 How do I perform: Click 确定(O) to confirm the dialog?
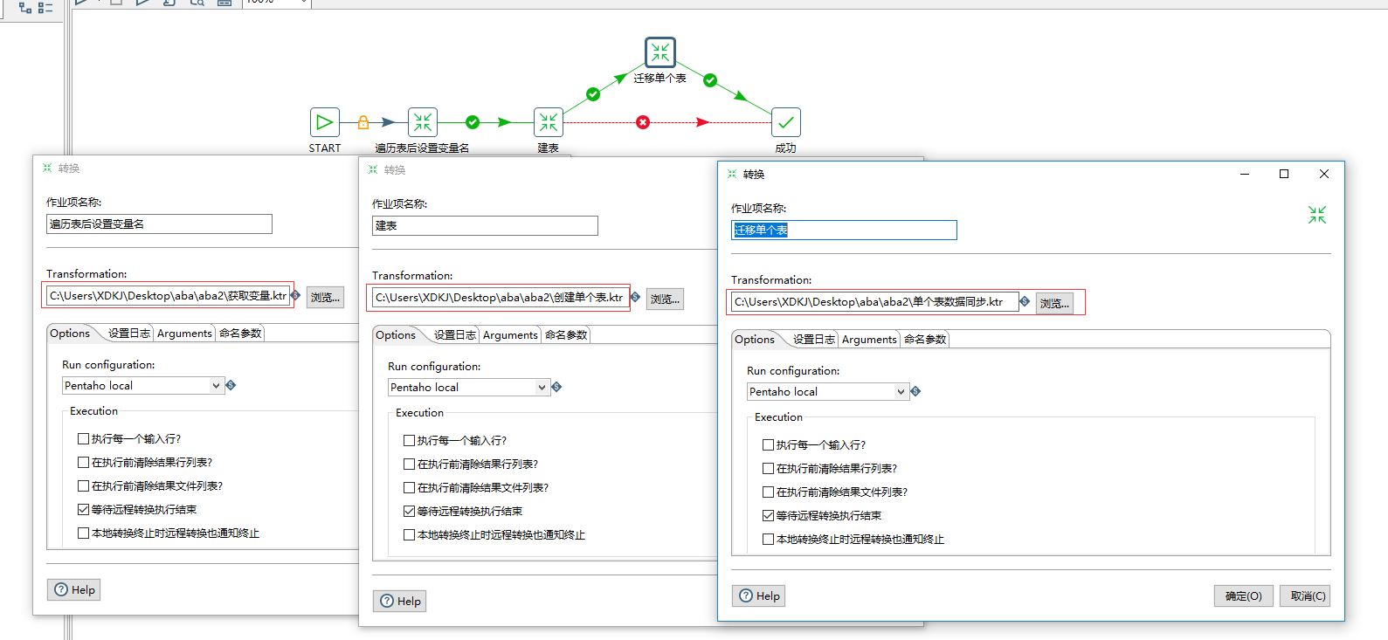[x=1244, y=595]
